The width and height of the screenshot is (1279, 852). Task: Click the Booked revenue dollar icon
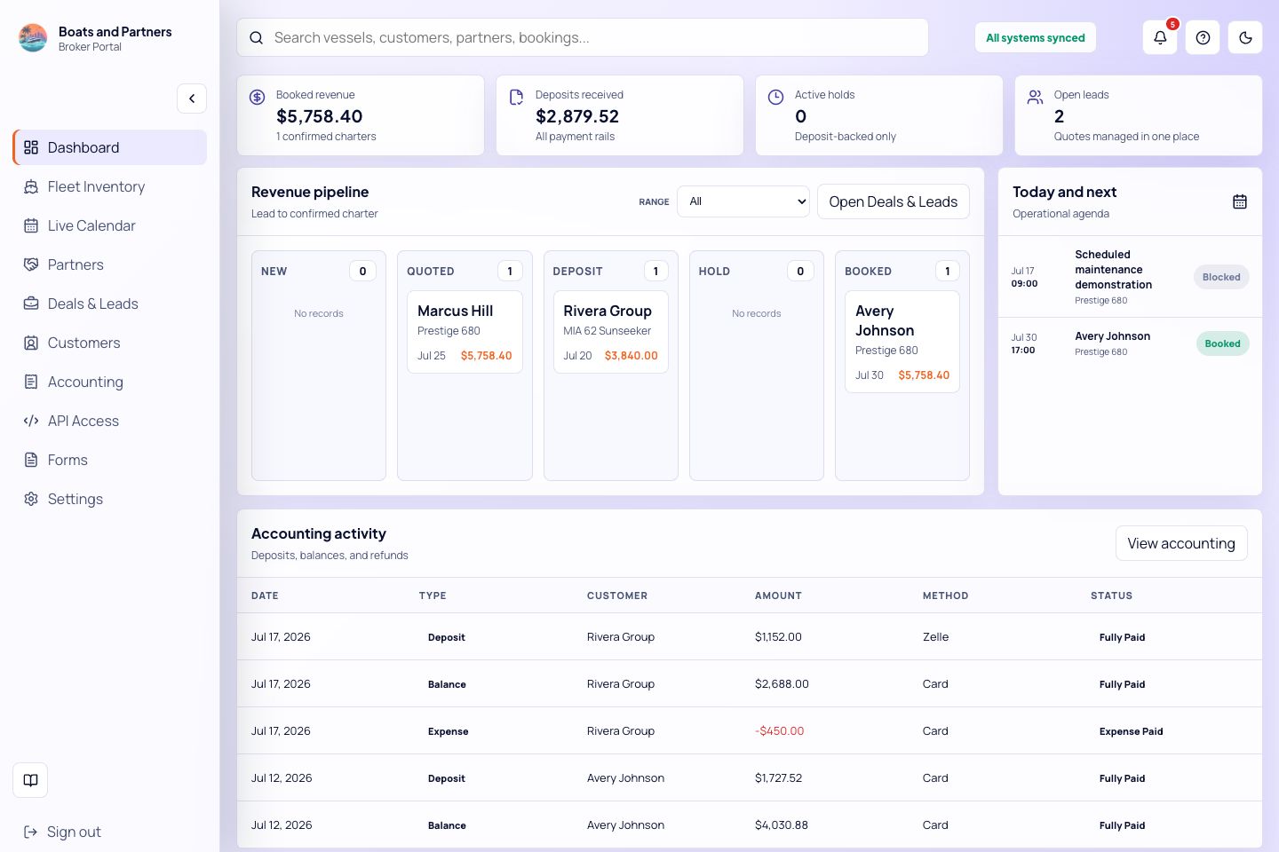(x=257, y=97)
